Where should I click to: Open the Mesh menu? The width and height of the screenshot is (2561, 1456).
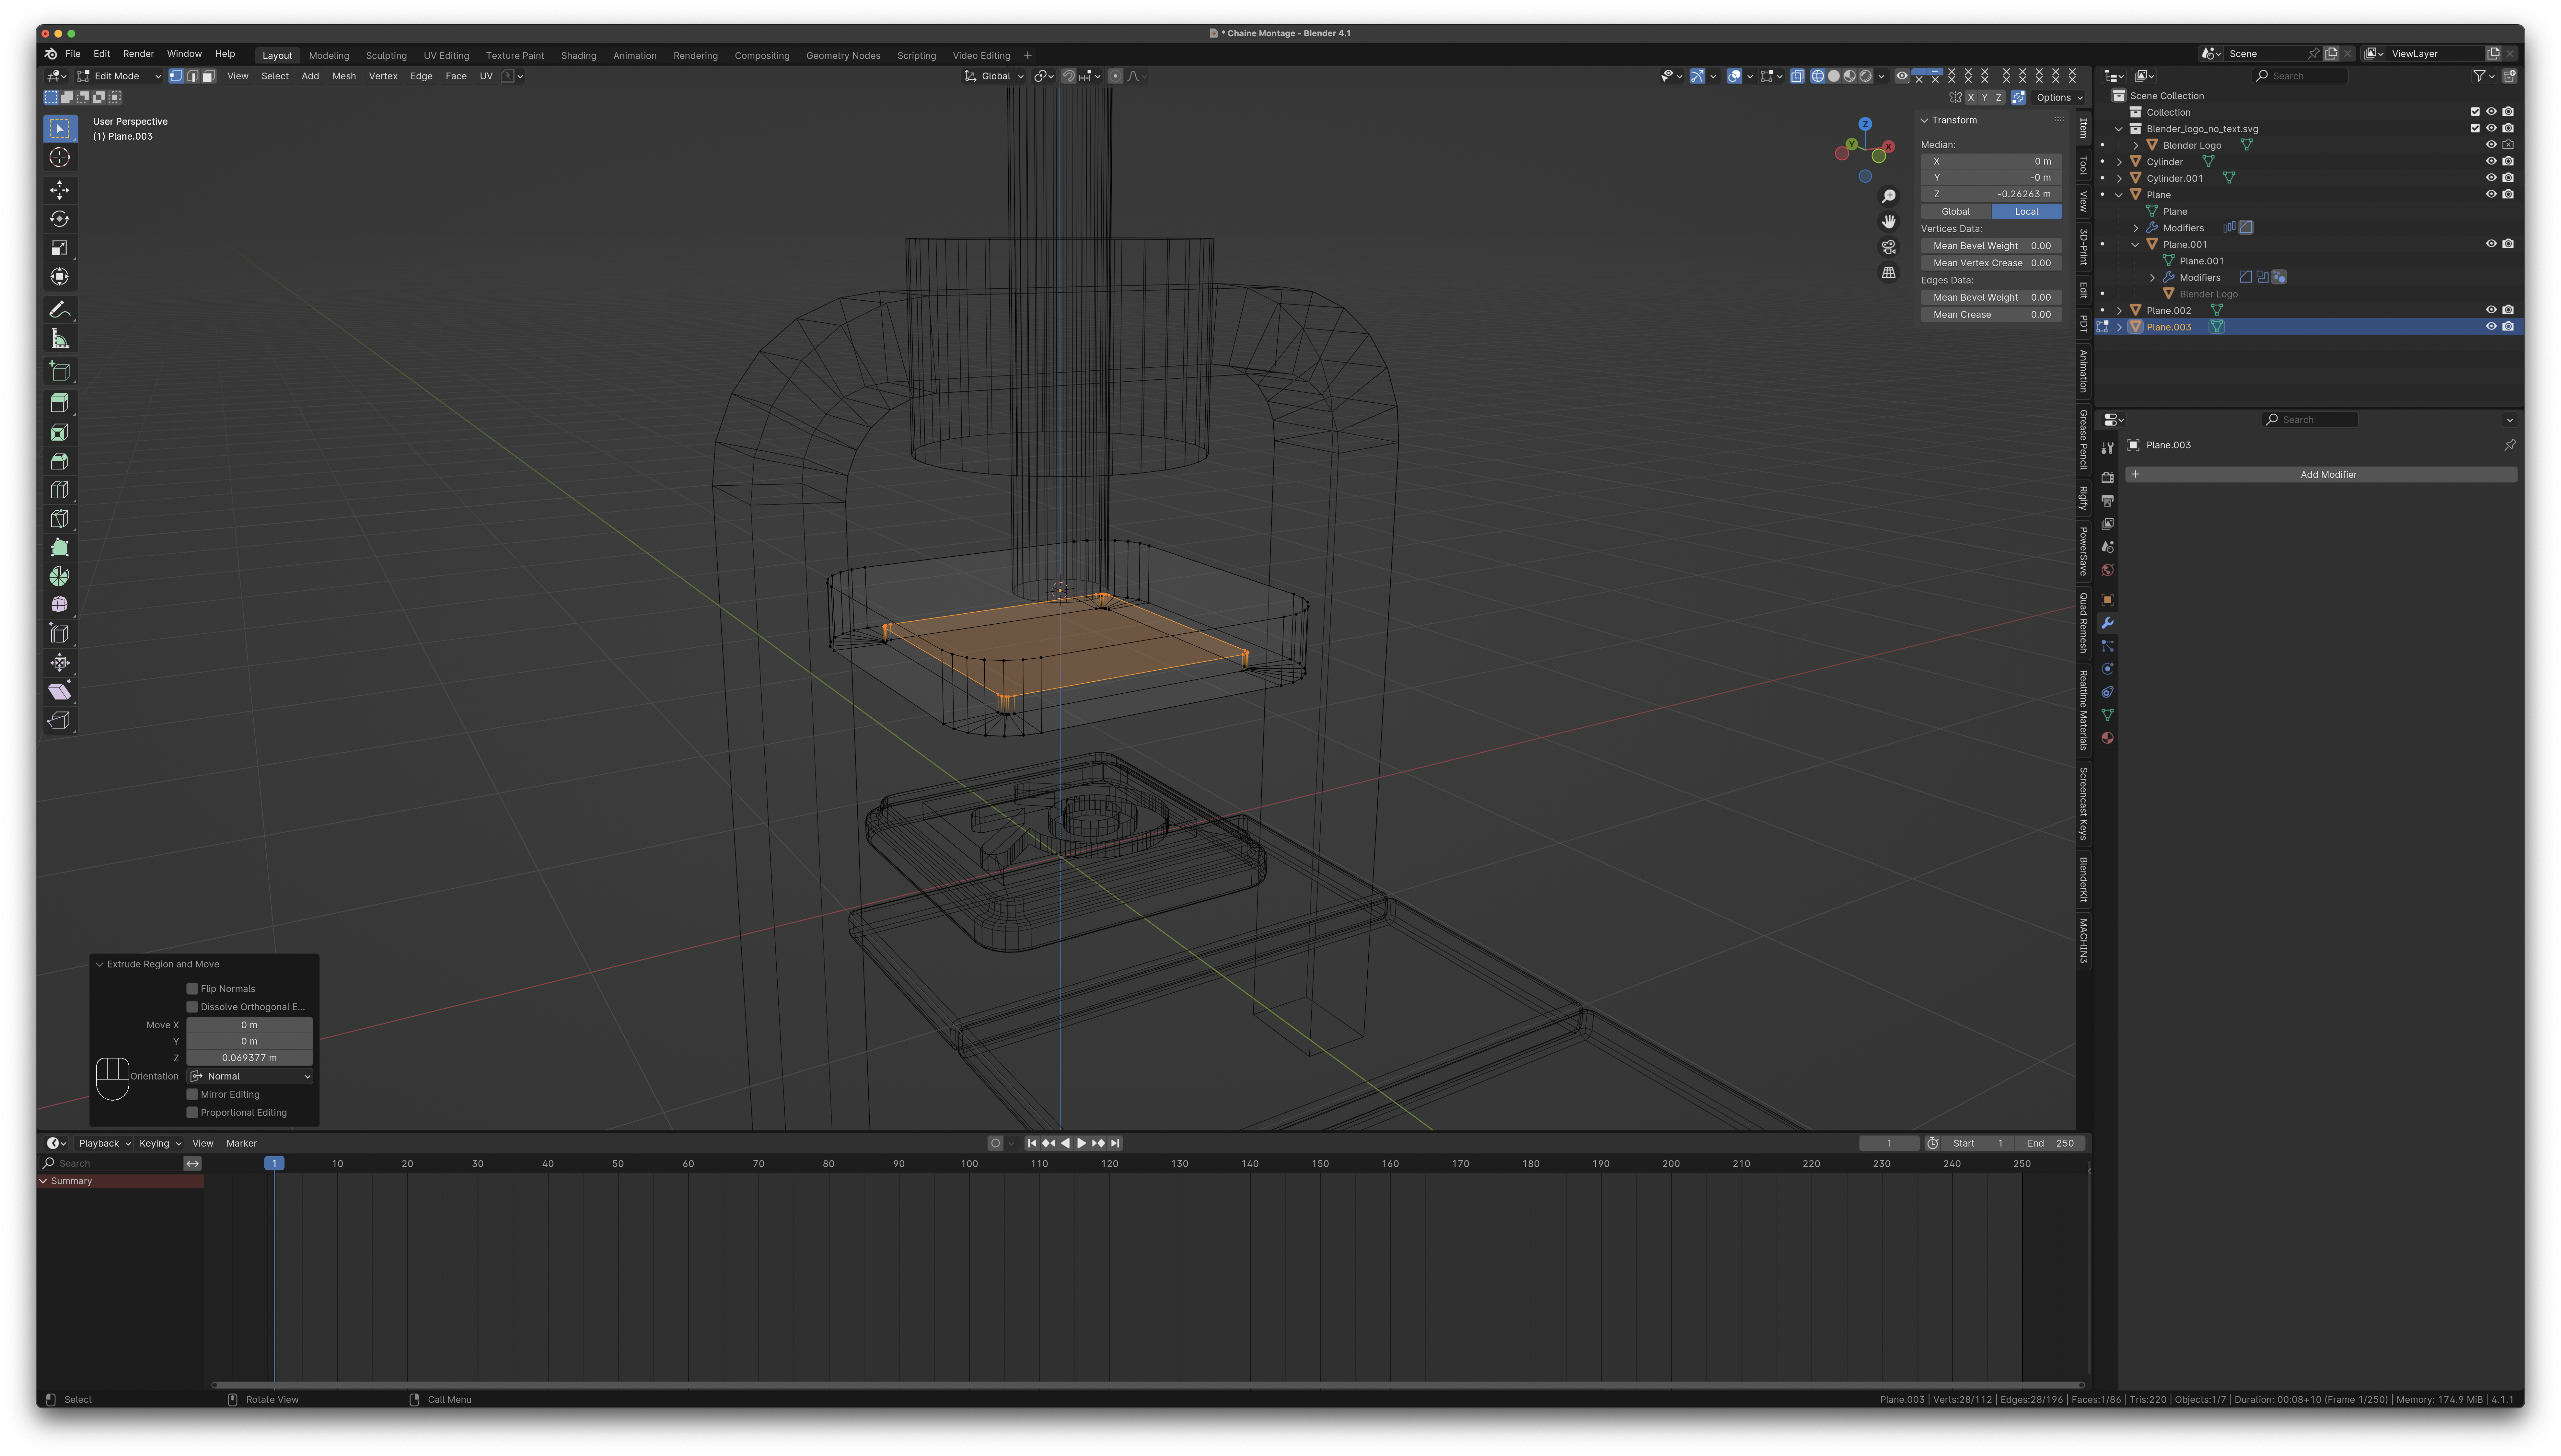(344, 76)
